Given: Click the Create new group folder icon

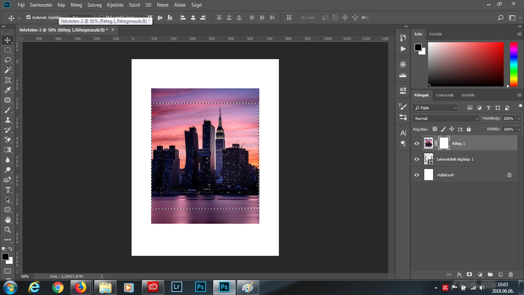Looking at the screenshot, I should [x=490, y=275].
